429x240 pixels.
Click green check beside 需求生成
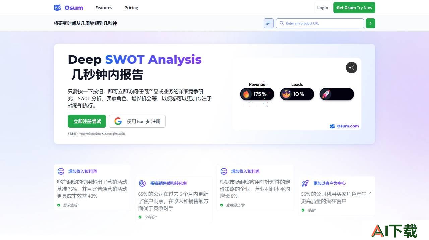[59, 205]
